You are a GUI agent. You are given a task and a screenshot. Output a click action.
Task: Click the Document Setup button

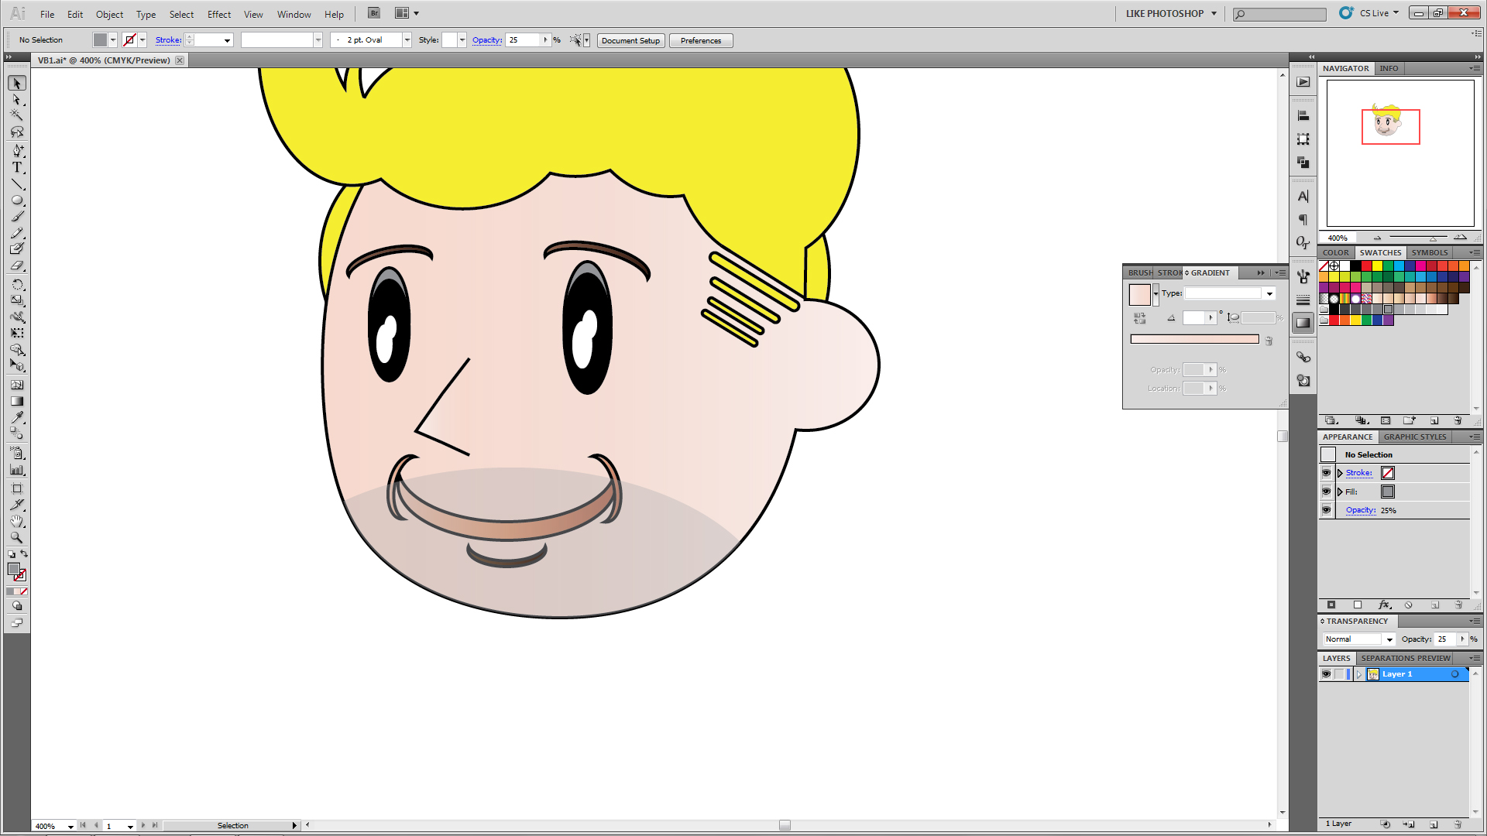pyautogui.click(x=630, y=40)
